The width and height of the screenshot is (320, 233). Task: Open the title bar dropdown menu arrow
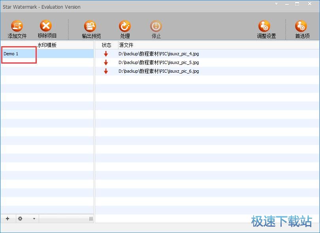[x=276, y=4]
